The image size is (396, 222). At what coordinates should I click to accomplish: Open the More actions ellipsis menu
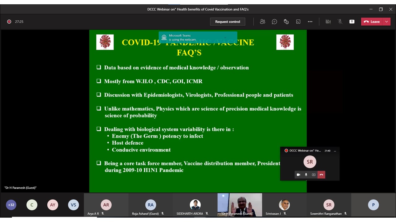310,22
